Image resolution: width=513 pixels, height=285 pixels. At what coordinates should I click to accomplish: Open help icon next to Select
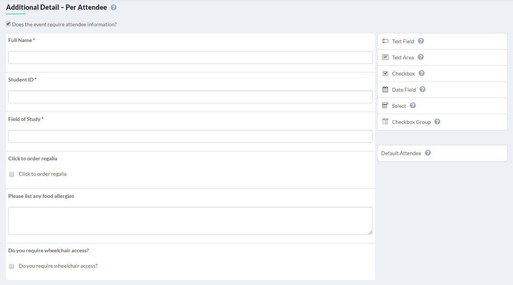[x=413, y=106]
